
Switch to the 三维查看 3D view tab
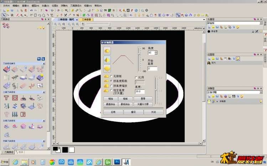tap(86, 20)
